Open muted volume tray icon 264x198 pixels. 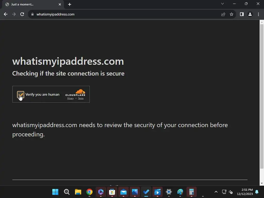[x=231, y=192]
